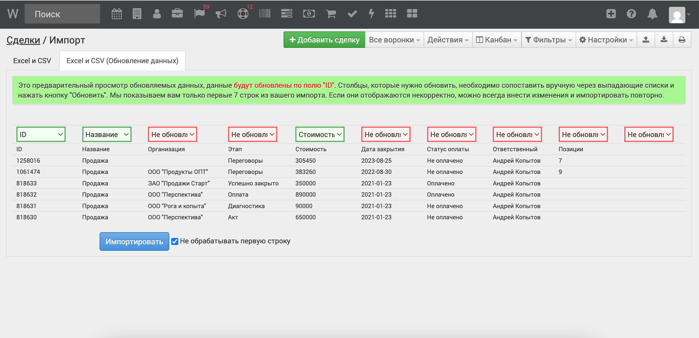Click the Импортировать button
699x338 pixels.
[x=134, y=241]
